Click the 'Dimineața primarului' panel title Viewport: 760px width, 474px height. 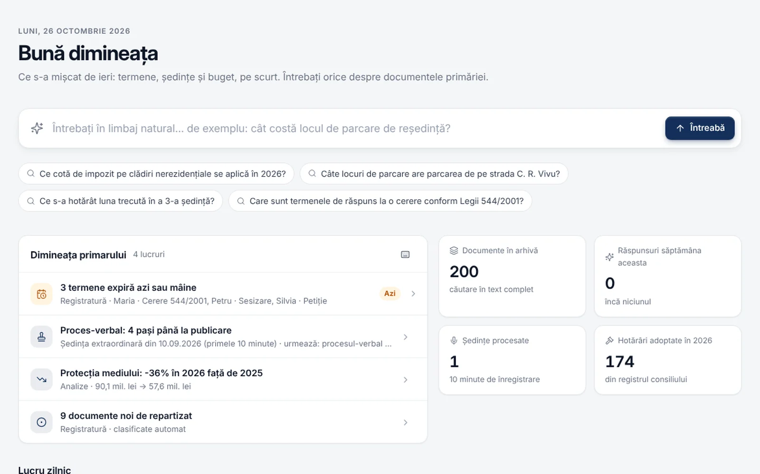(x=78, y=255)
